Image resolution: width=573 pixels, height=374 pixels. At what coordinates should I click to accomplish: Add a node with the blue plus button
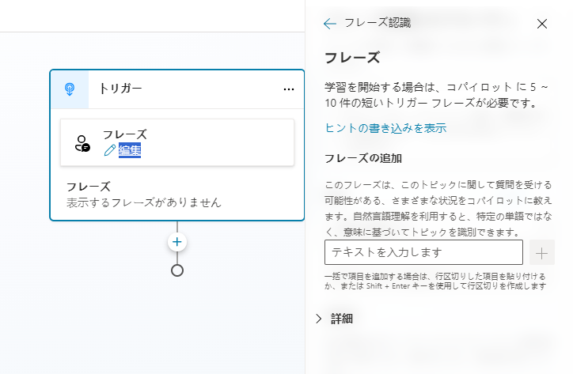pos(177,242)
